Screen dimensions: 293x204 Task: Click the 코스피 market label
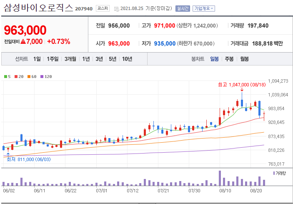(x=103, y=9)
